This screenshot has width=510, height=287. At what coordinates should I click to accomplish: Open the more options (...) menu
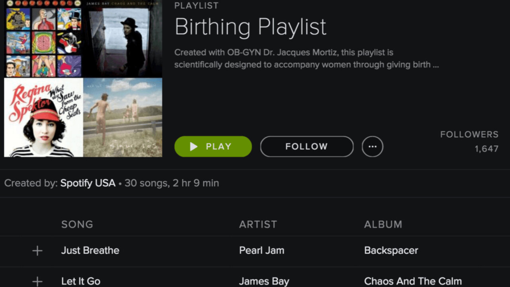tap(372, 146)
